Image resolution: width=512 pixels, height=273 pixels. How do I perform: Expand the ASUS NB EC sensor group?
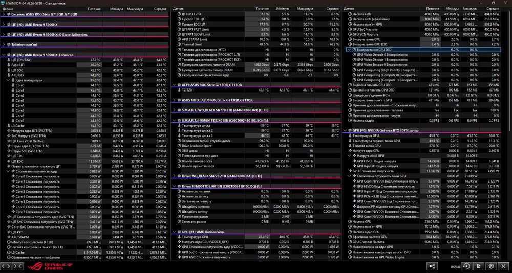pos(174,101)
